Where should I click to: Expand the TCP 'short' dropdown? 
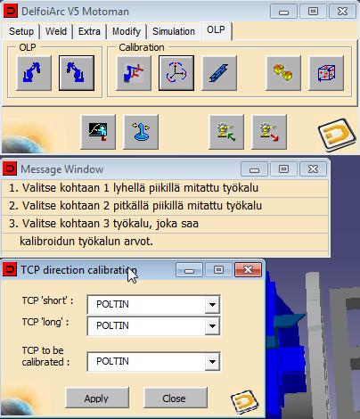pyautogui.click(x=212, y=305)
